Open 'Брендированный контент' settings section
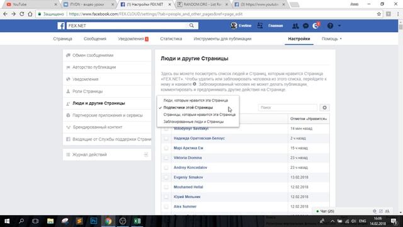 (x=107, y=127)
